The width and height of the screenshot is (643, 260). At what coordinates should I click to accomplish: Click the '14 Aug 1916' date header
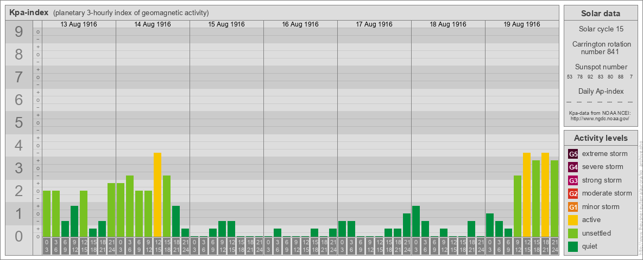pyautogui.click(x=153, y=24)
